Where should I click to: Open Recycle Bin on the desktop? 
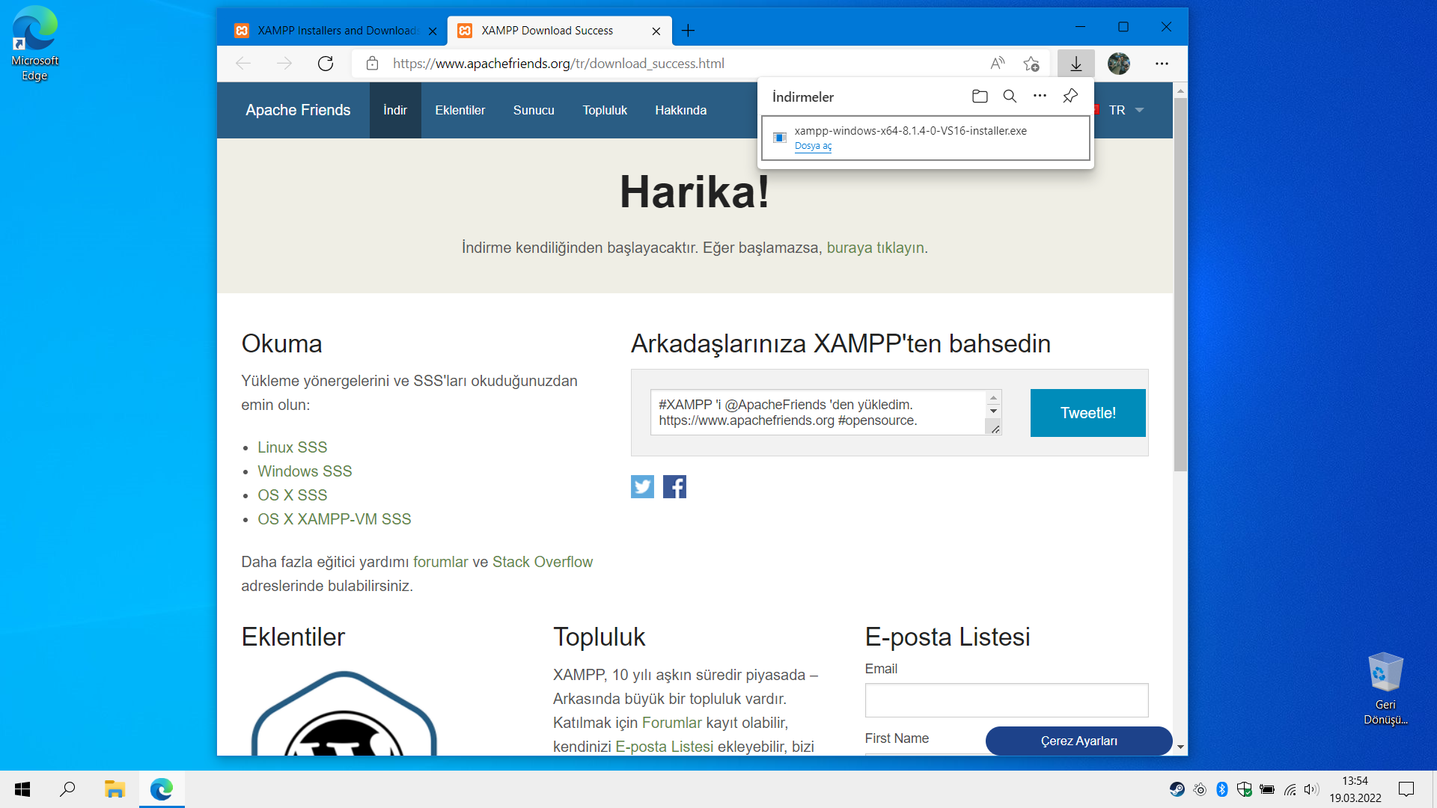[1385, 688]
